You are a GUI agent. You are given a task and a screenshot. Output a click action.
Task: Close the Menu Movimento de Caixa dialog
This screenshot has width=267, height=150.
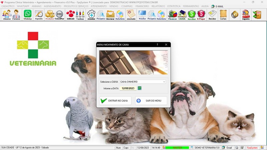(166, 45)
